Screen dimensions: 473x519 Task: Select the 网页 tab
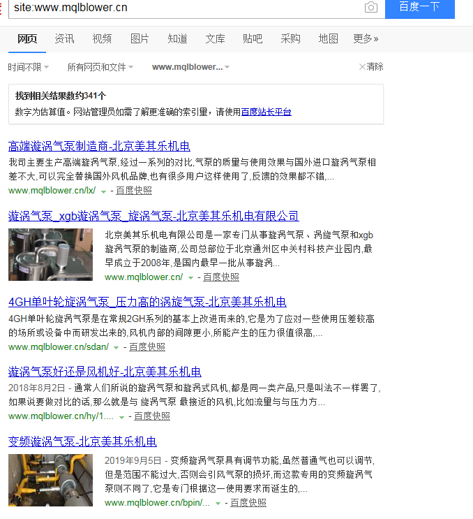click(x=27, y=39)
